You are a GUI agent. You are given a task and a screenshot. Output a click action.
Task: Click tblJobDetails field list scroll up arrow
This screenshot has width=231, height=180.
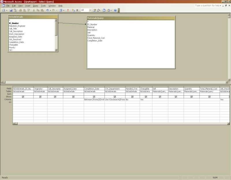56,20
